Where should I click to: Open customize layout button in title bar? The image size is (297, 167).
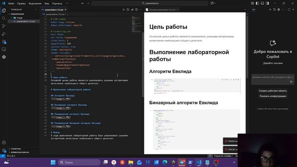tap(252, 3)
